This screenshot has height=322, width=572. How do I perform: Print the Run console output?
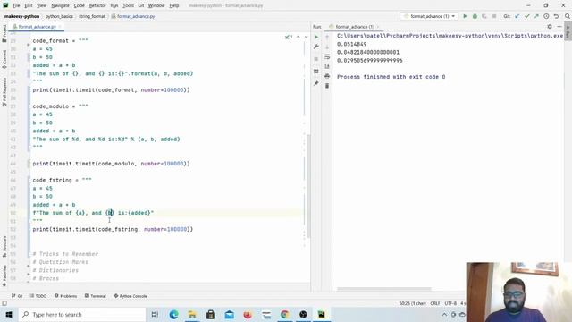tap(327, 76)
